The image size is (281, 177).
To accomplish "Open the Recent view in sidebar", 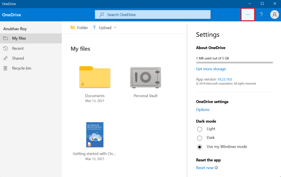I will 18,48.
